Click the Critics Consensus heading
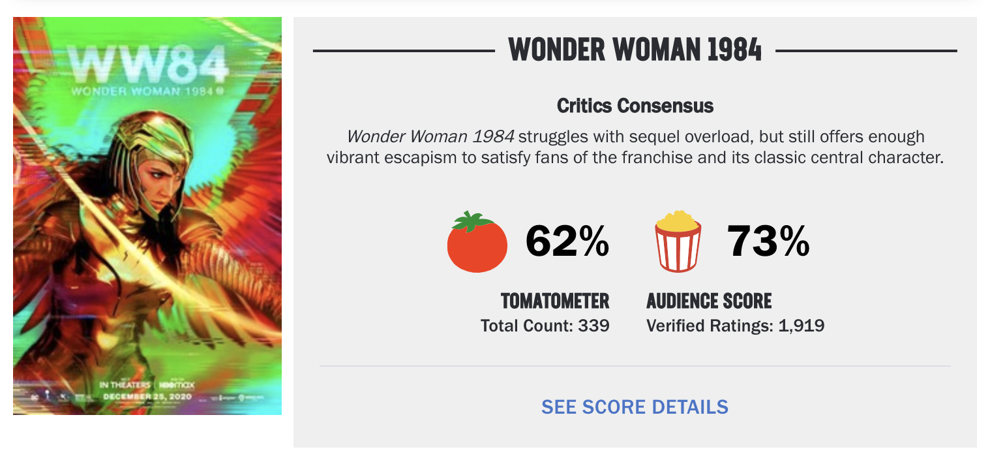The width and height of the screenshot is (990, 462). (x=635, y=106)
